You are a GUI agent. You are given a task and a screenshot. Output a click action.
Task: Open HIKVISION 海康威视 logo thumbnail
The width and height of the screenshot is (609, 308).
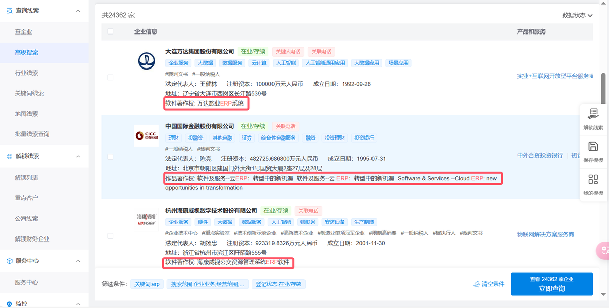click(x=147, y=220)
